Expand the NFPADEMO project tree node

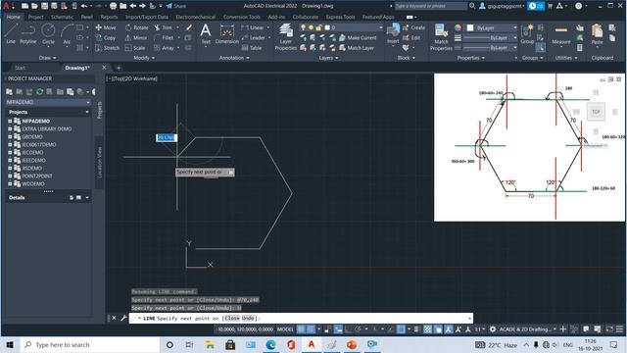(x=10, y=121)
